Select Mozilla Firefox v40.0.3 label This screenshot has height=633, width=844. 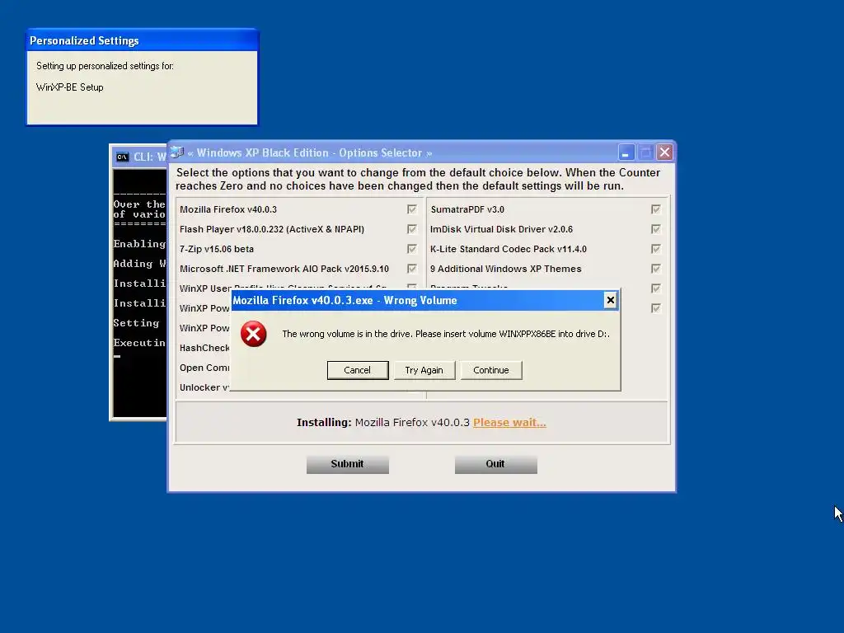pos(228,209)
